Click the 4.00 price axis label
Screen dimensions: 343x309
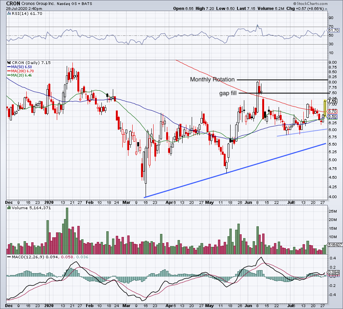(332, 197)
